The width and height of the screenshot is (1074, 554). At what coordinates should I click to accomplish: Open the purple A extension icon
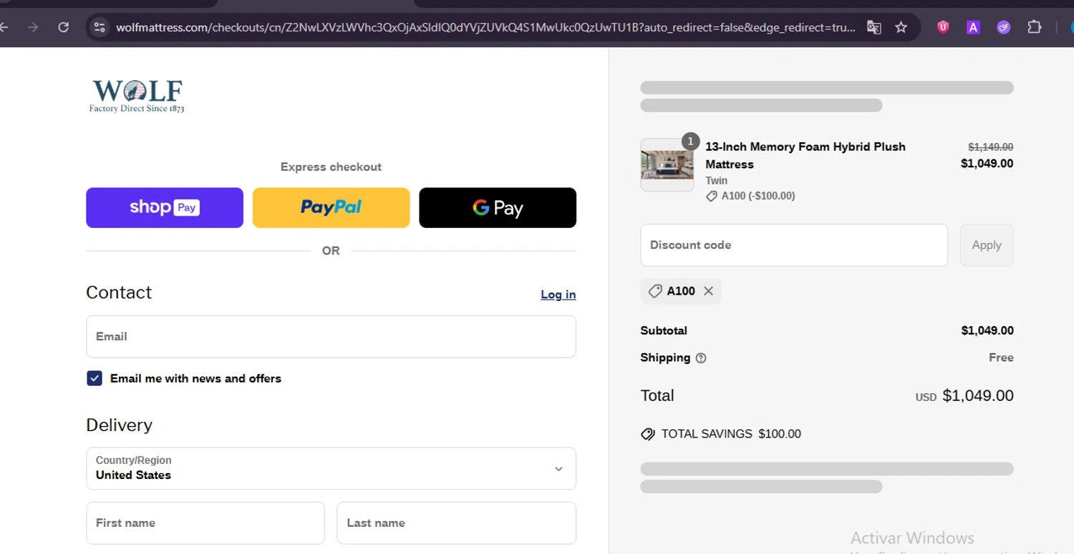tap(973, 27)
